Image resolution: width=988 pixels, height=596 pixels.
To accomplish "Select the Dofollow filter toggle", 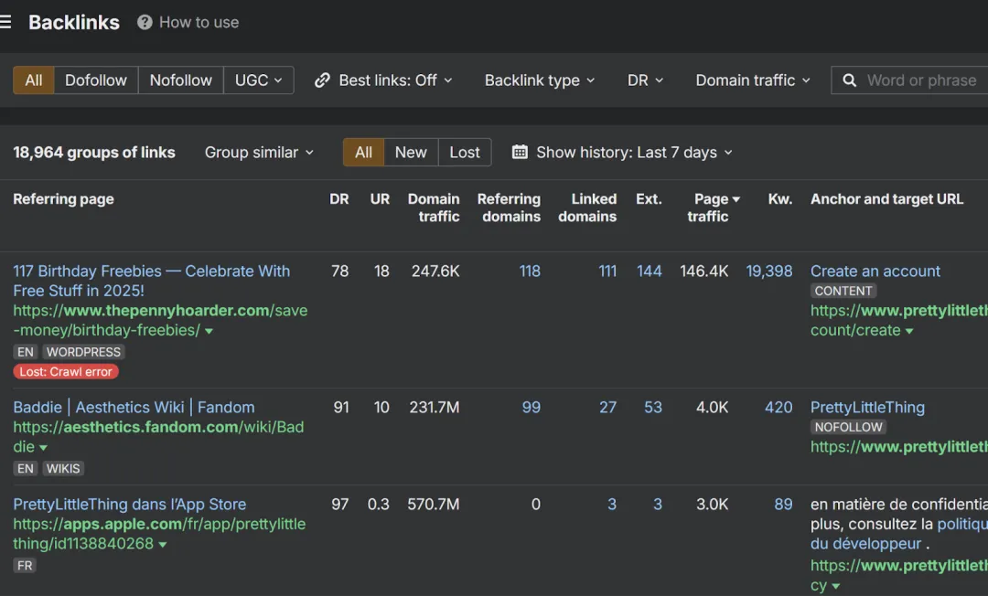I will pos(96,80).
